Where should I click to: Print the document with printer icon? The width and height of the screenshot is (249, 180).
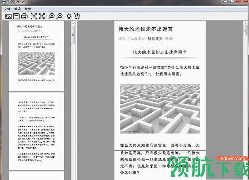24,16
